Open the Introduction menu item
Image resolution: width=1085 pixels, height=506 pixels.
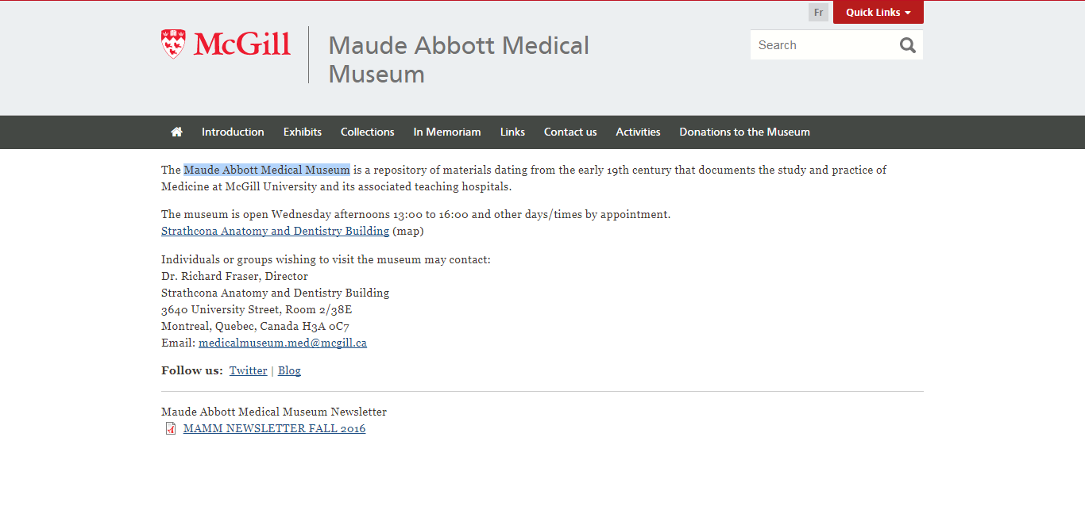click(x=233, y=132)
